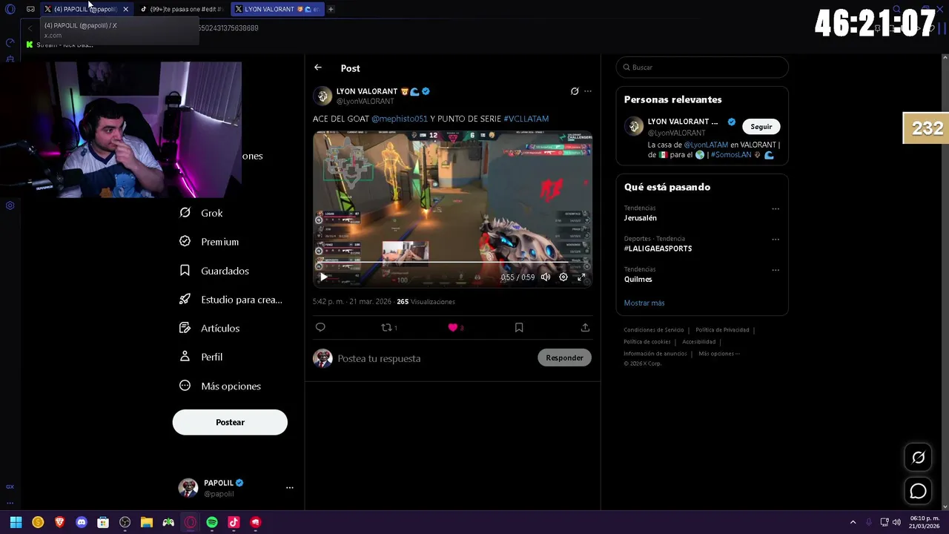Open floating Grok button at bottom right
This screenshot has width=949, height=534.
(x=918, y=458)
